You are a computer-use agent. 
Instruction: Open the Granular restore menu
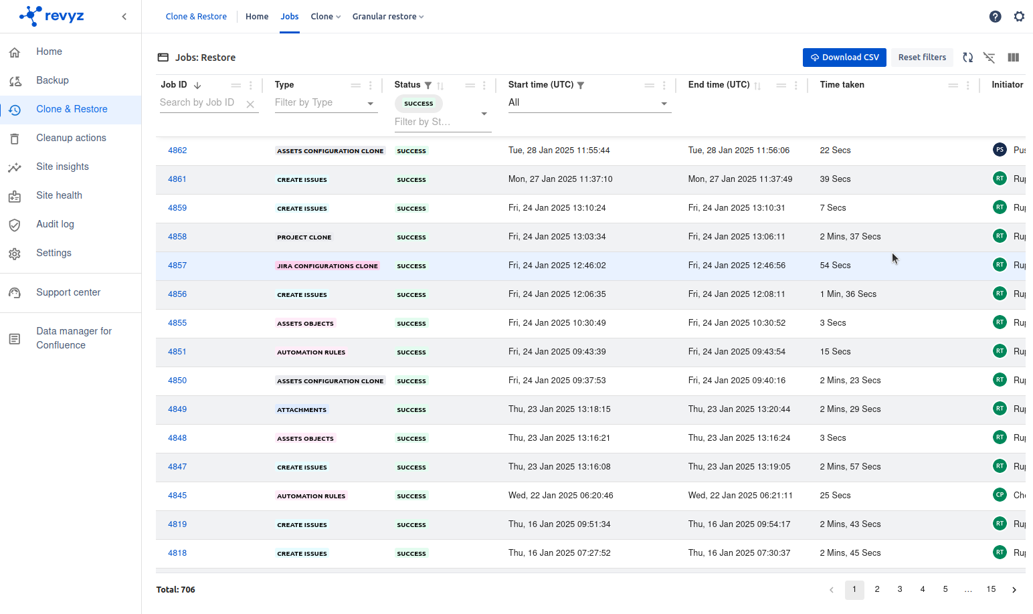[387, 17]
